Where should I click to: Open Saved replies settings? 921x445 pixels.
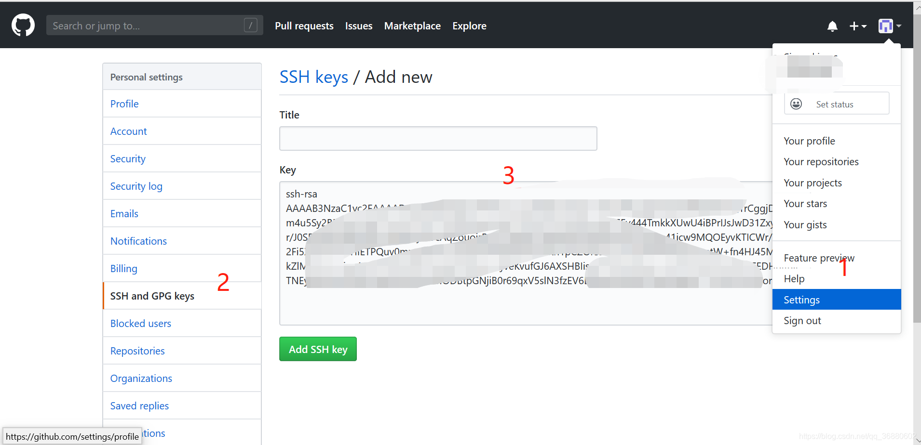point(182,406)
